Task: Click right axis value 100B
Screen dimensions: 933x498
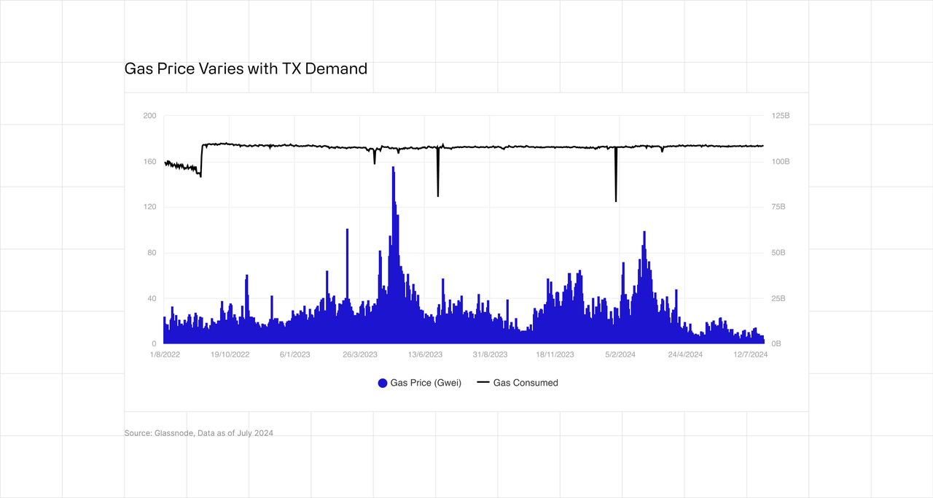Action: [x=781, y=162]
